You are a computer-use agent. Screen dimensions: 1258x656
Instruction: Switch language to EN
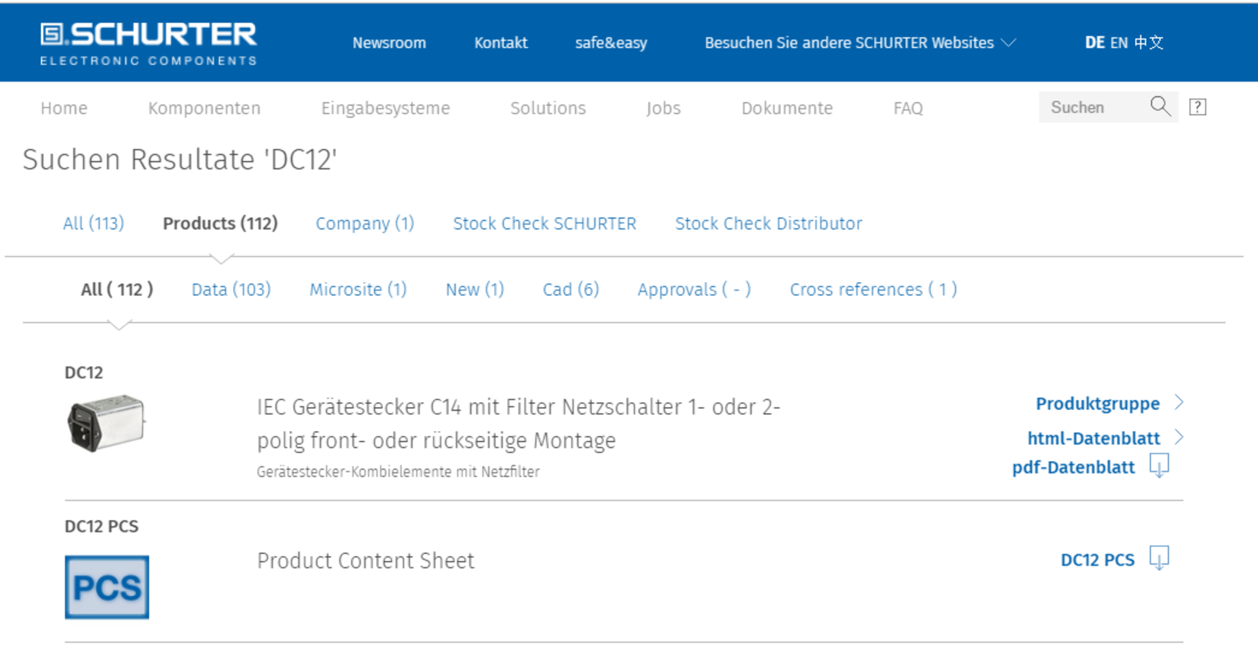click(x=1119, y=42)
